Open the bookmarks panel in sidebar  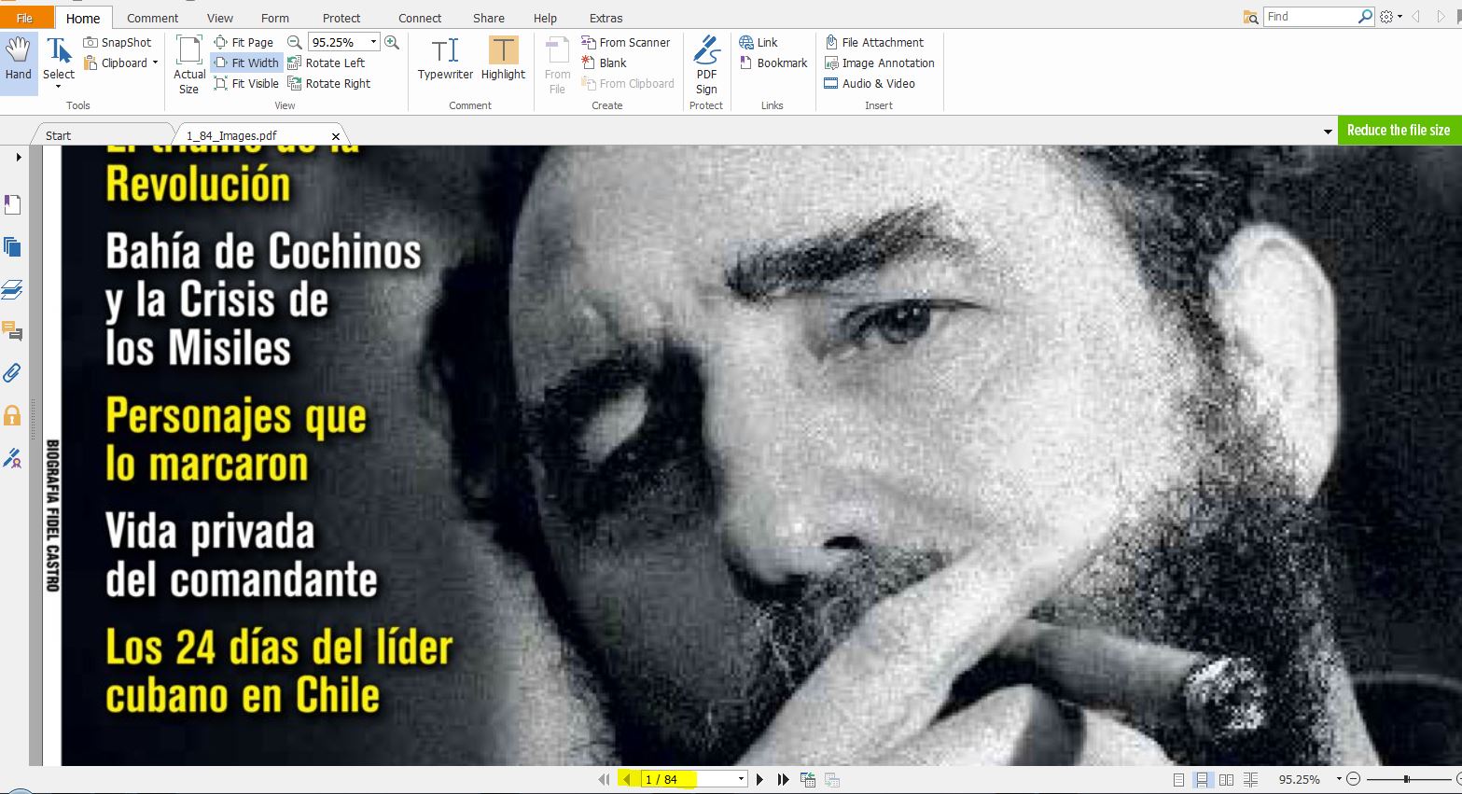(x=12, y=204)
